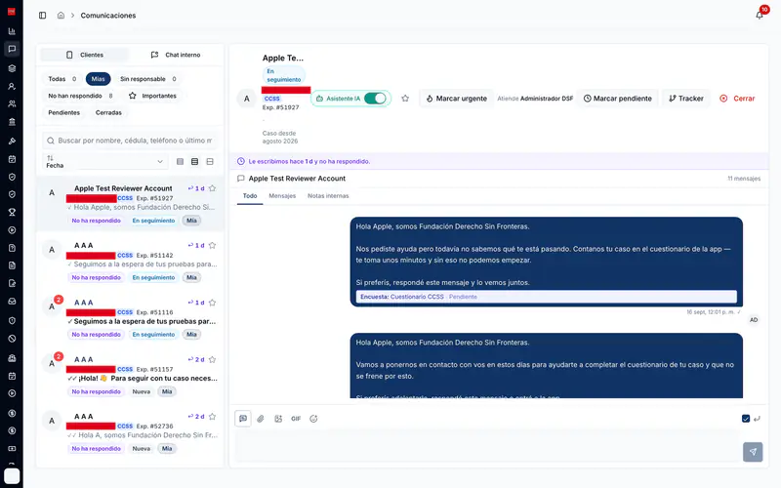Click the '11 mensajes' count text
Viewport: 781px width, 488px height.
pos(744,179)
